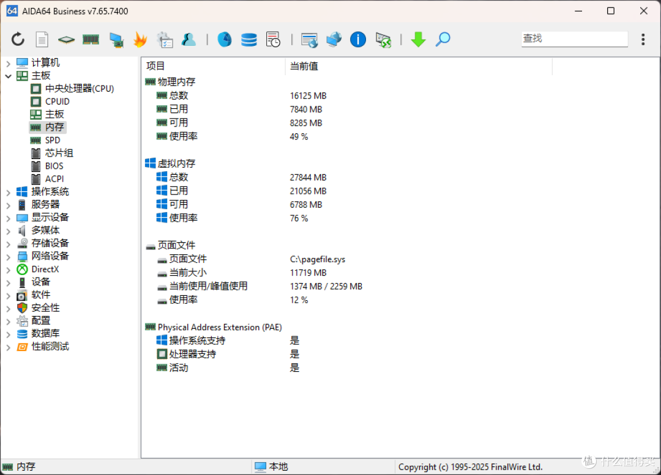Open the network computers toolbar icon
Viewport: 661px width, 475px height.
pyautogui.click(x=334, y=40)
